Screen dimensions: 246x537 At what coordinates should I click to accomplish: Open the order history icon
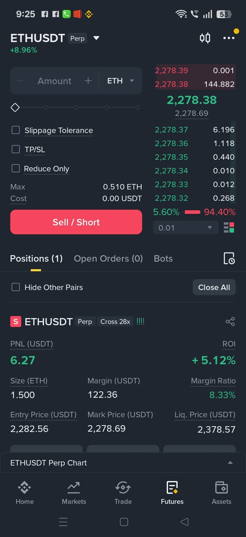click(229, 259)
